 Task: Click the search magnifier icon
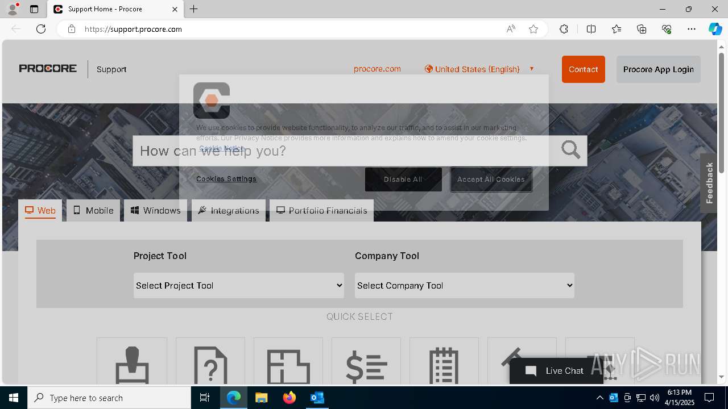click(570, 150)
